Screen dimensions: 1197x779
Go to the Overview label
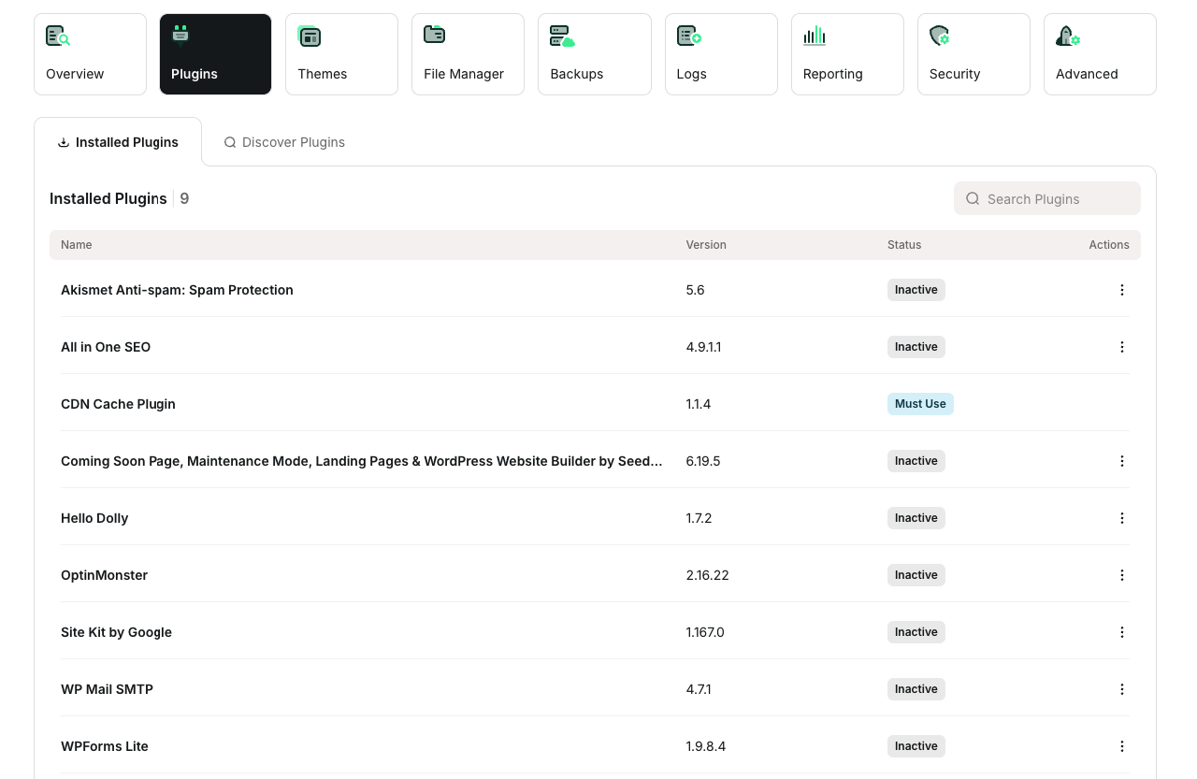click(x=75, y=74)
